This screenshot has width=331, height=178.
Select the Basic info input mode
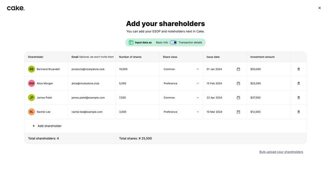pyautogui.click(x=162, y=43)
